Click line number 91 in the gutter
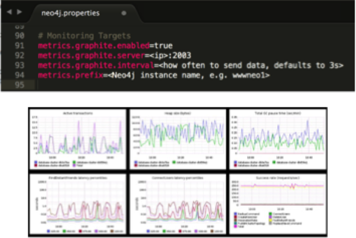This screenshot has height=238, width=356. pos(19,46)
